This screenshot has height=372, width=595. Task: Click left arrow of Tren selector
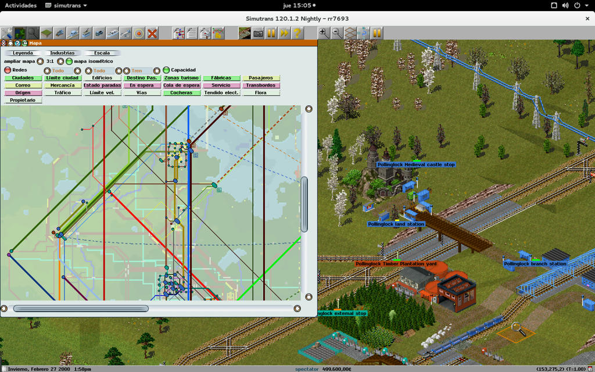pyautogui.click(x=127, y=70)
